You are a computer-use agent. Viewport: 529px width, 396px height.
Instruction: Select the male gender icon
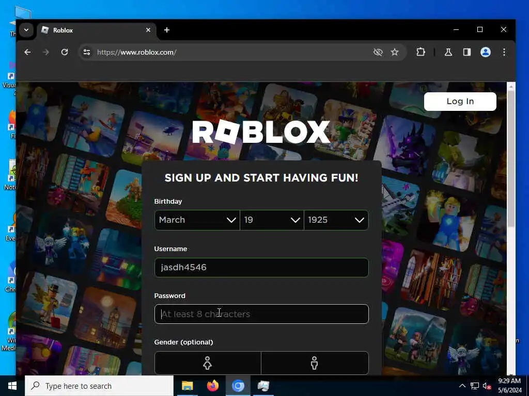click(x=315, y=363)
